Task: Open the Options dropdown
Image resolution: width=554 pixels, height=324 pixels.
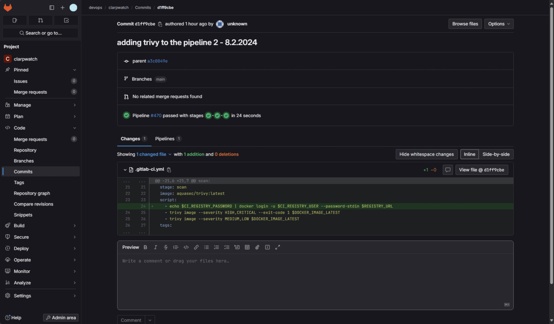Action: [x=499, y=24]
